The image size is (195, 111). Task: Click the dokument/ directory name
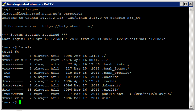[111, 85]
